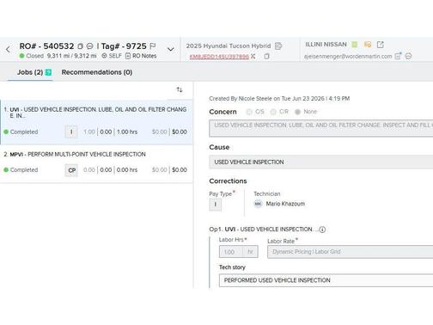Image resolution: width=433 pixels, height=325 pixels.
Task: Click the red VIN link
Action: click(x=219, y=57)
